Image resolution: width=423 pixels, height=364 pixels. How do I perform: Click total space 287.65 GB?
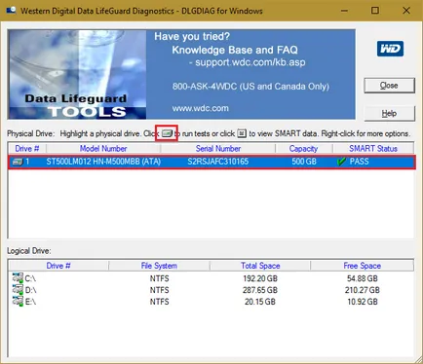[260, 290]
